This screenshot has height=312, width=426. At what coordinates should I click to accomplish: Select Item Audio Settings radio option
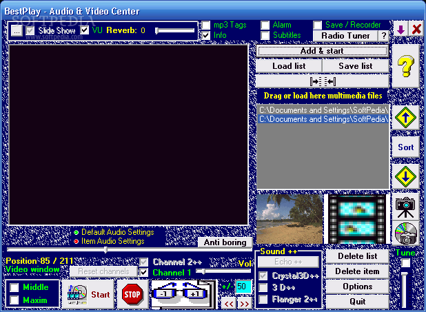[x=77, y=241]
